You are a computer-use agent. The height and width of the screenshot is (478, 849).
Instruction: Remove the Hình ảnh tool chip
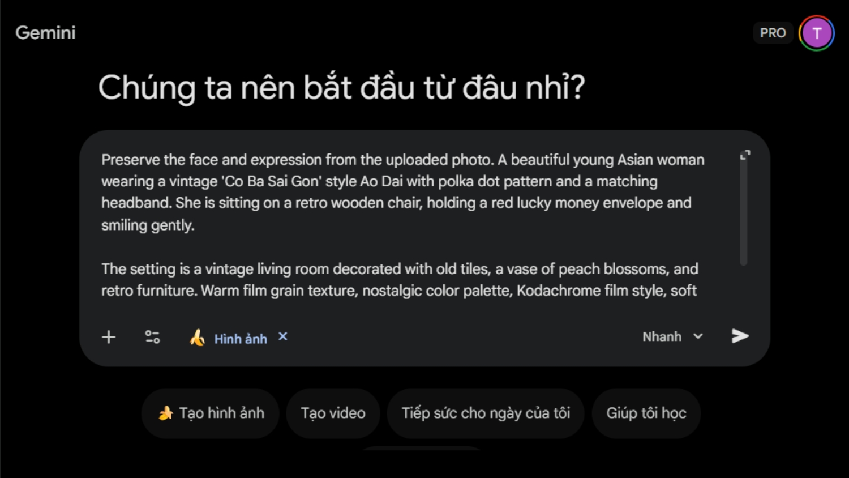282,336
